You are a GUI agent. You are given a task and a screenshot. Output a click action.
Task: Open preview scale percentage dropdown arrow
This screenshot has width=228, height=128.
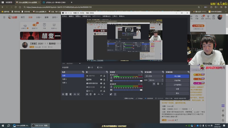(80, 63)
